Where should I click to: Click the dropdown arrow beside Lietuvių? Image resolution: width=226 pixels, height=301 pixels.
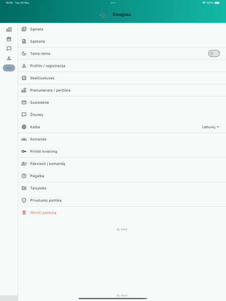(218, 127)
